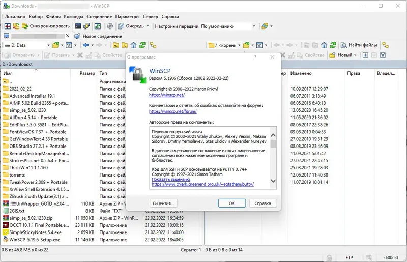Open the Команды menu
This screenshot has height=262, width=407.
[73, 17]
